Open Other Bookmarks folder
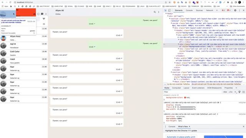Screen dimensions: 246x138 pos(238,6)
